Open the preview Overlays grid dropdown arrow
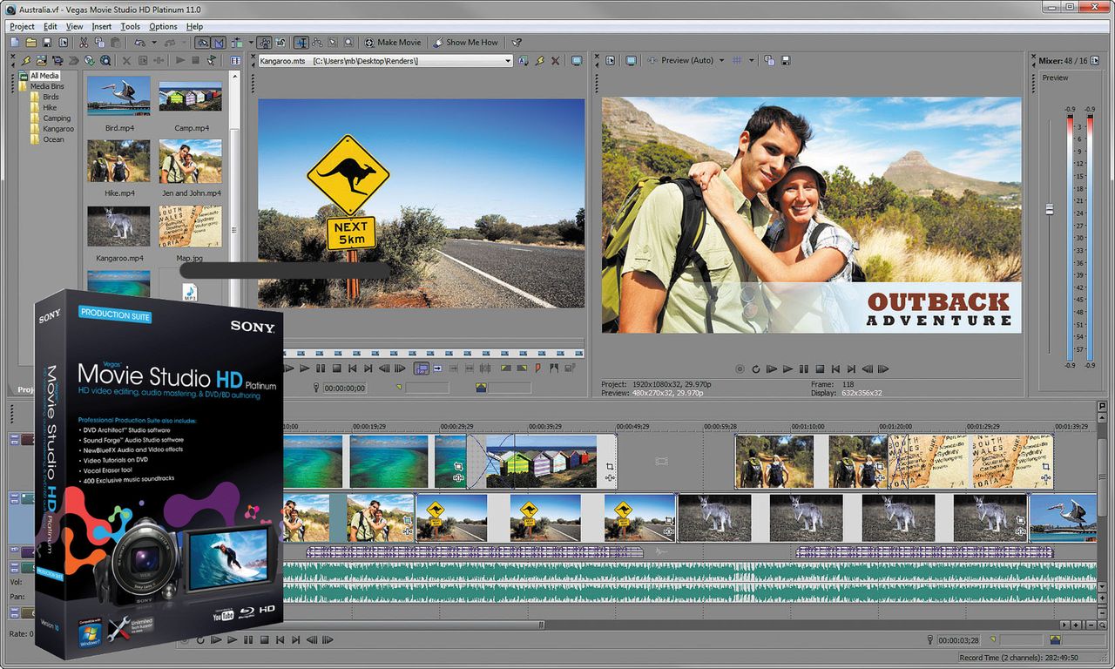1115x669 pixels. point(751,61)
